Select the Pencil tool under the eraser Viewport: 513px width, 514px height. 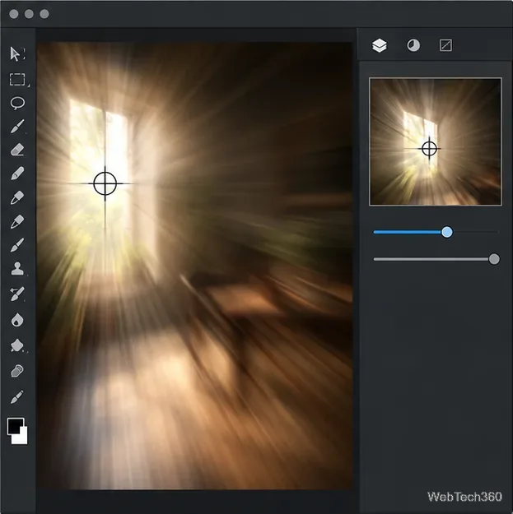coord(17,174)
